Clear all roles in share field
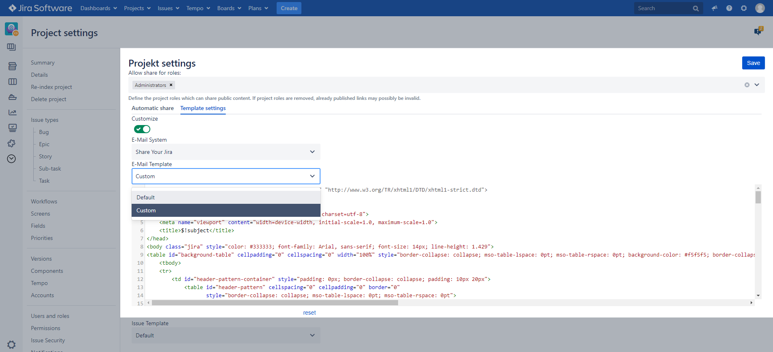The width and height of the screenshot is (773, 352). pos(747,85)
